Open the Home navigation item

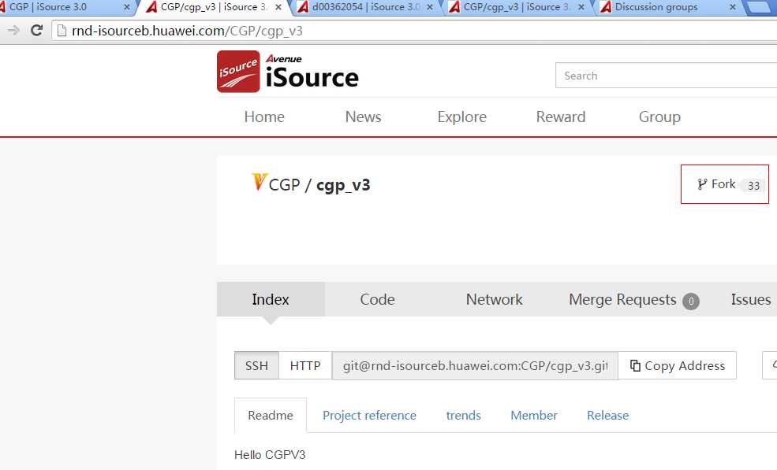pyautogui.click(x=264, y=117)
